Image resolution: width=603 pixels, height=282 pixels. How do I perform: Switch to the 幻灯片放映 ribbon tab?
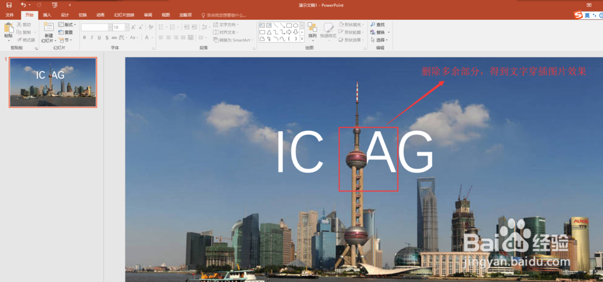(x=124, y=15)
